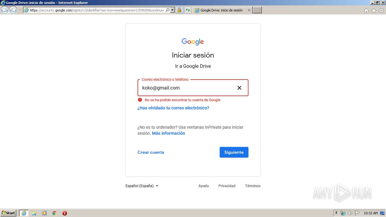
Task: Click the email or phone input field
Action: tap(193, 88)
